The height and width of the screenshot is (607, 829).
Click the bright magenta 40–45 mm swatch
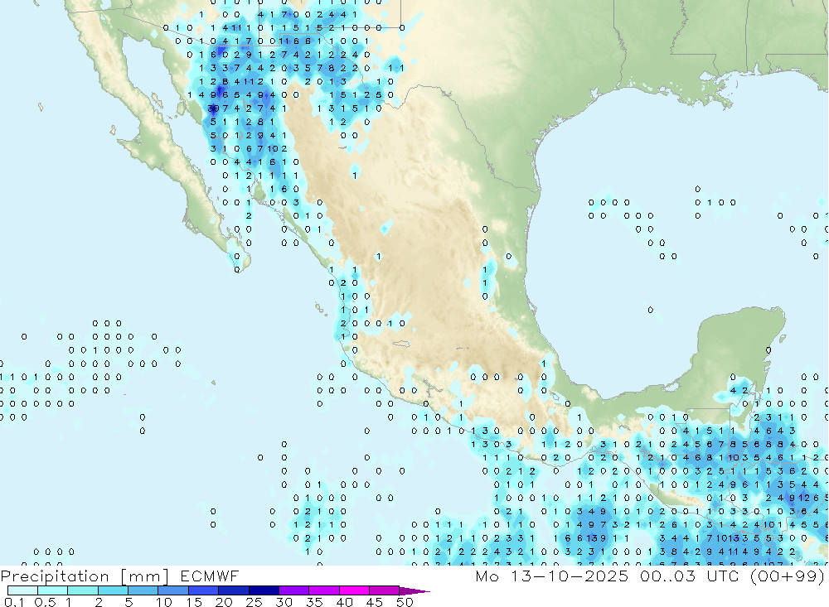coord(354,590)
